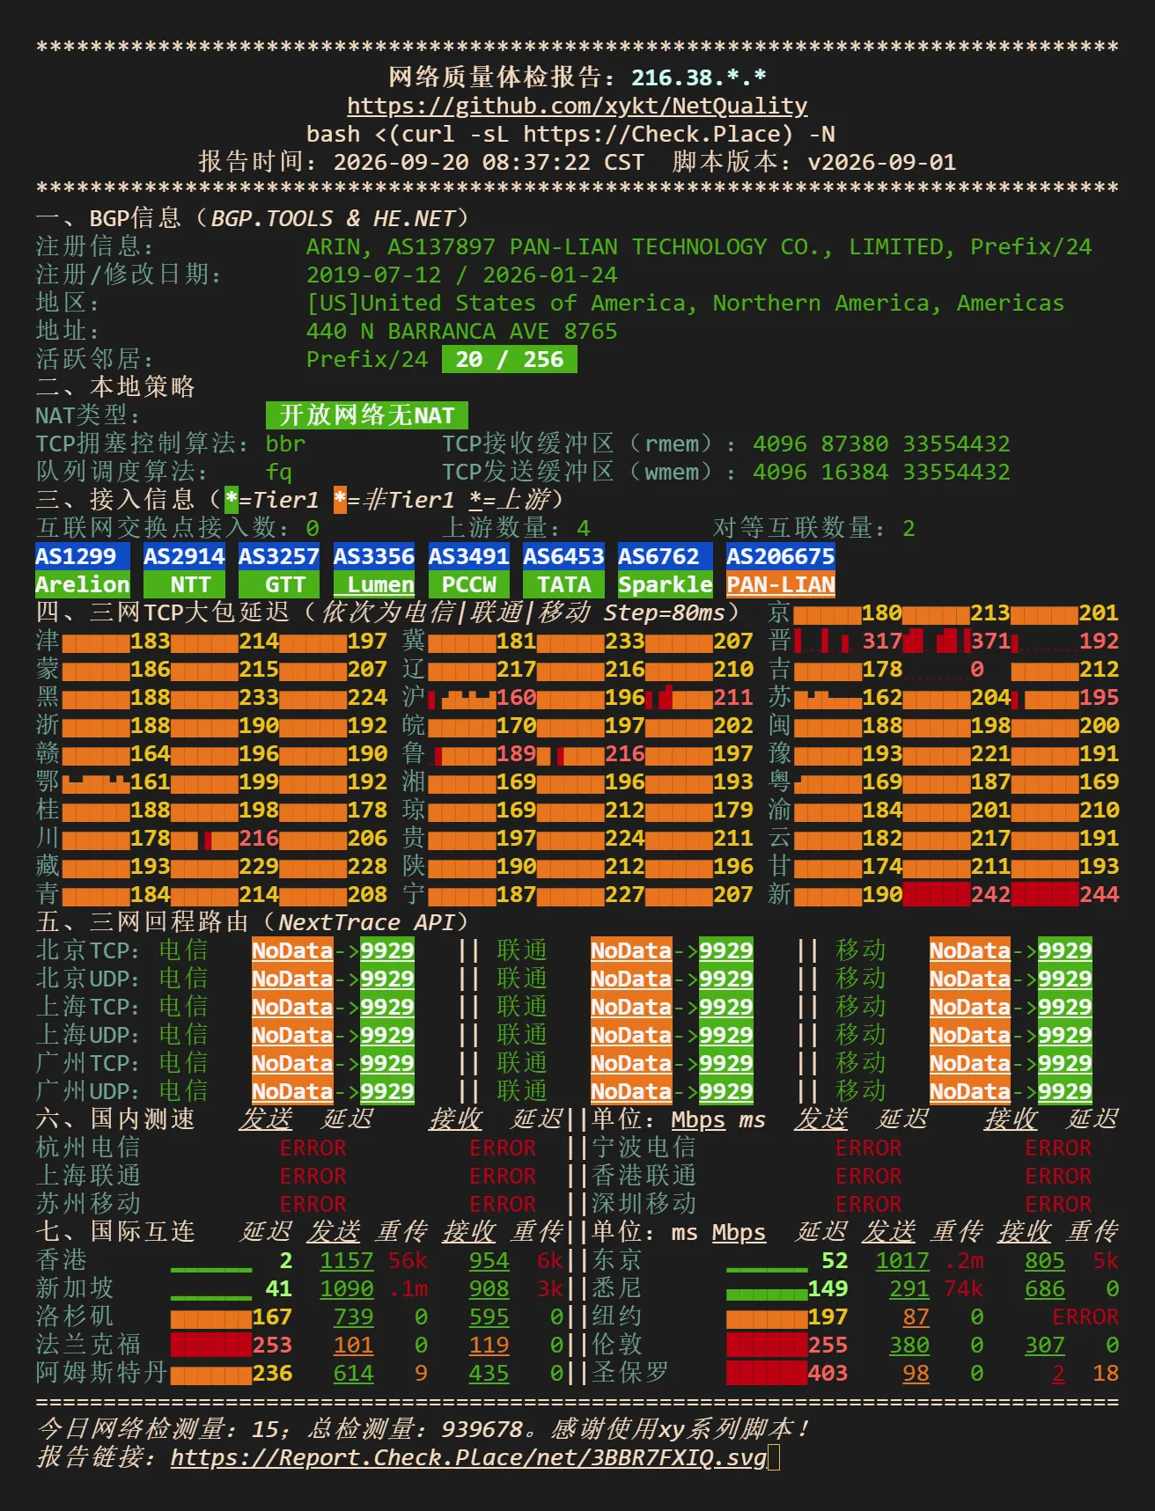Select the AS3491 PCCW badge
Screen dimensions: 1155x1511
[469, 570]
